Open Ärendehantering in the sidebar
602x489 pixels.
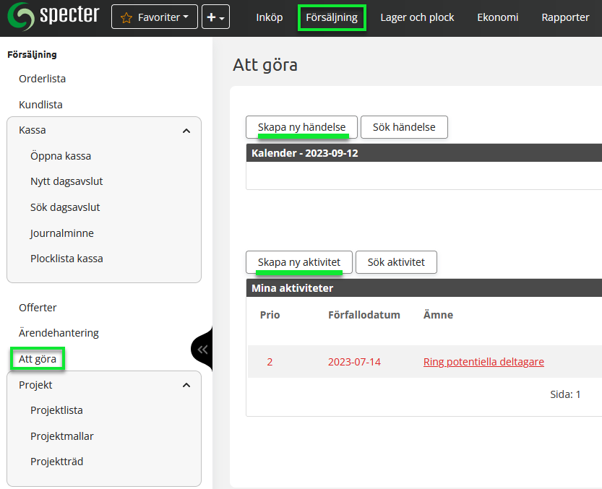click(59, 333)
